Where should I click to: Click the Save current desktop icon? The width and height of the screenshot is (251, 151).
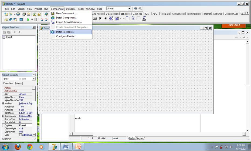click(135, 8)
